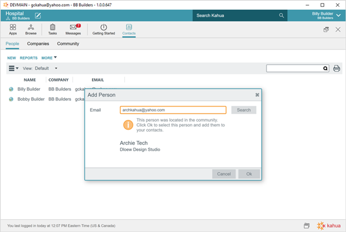The image size is (346, 232).
Task: Click the Email input field
Action: pos(173,110)
